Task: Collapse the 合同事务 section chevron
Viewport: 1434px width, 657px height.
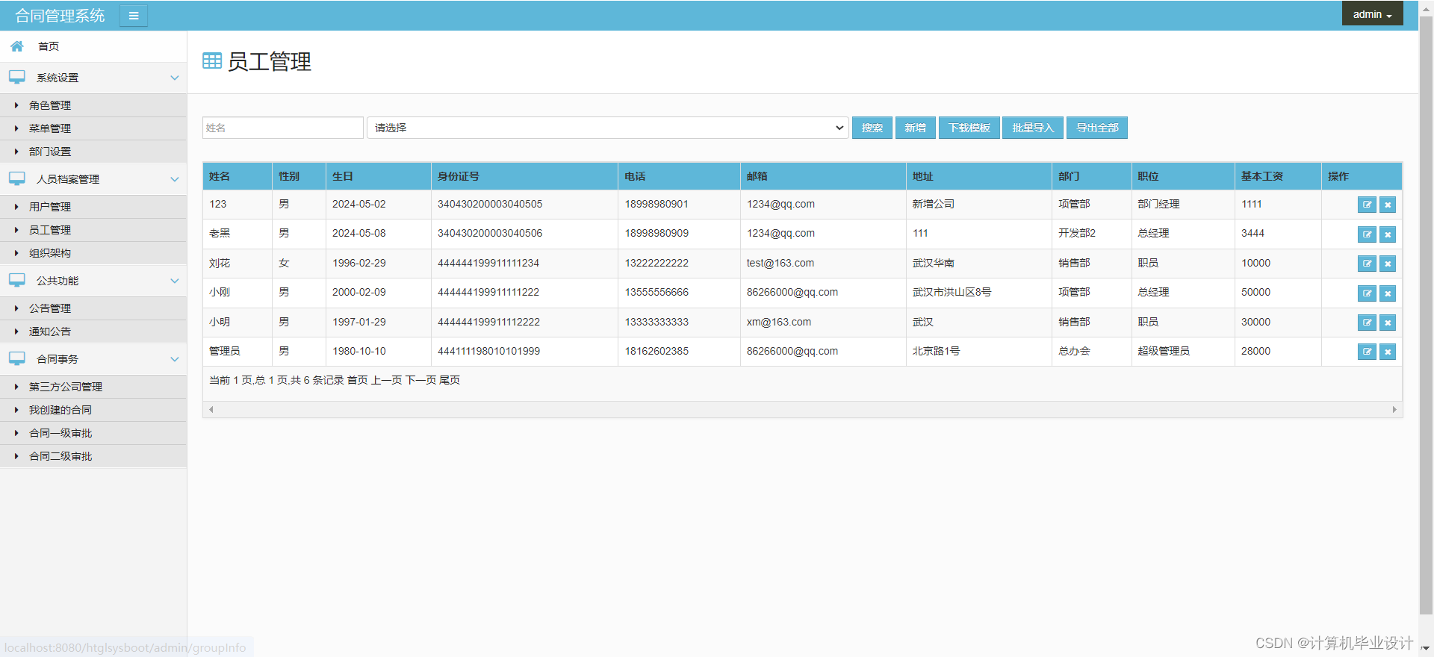Action: (x=175, y=359)
